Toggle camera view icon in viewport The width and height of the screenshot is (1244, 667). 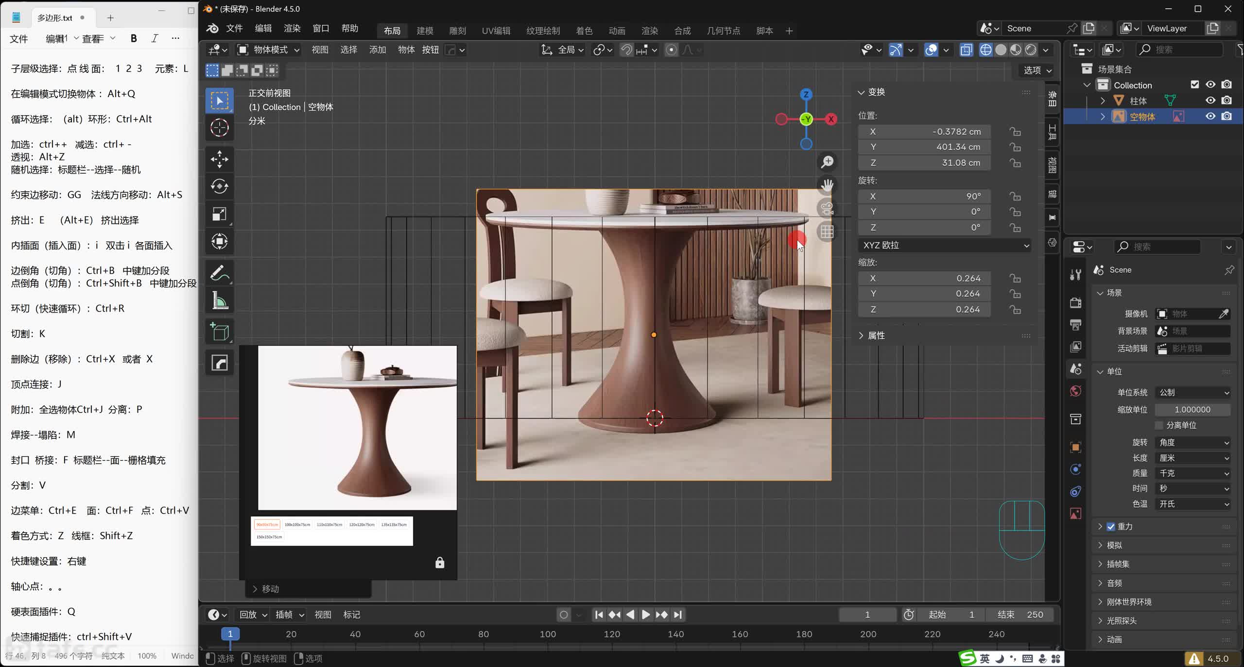827,209
